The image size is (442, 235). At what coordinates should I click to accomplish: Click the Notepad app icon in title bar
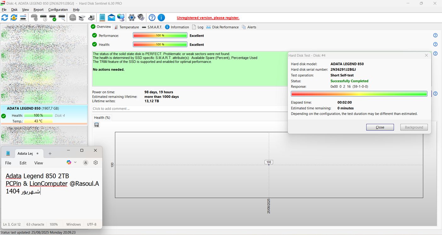click(8, 154)
